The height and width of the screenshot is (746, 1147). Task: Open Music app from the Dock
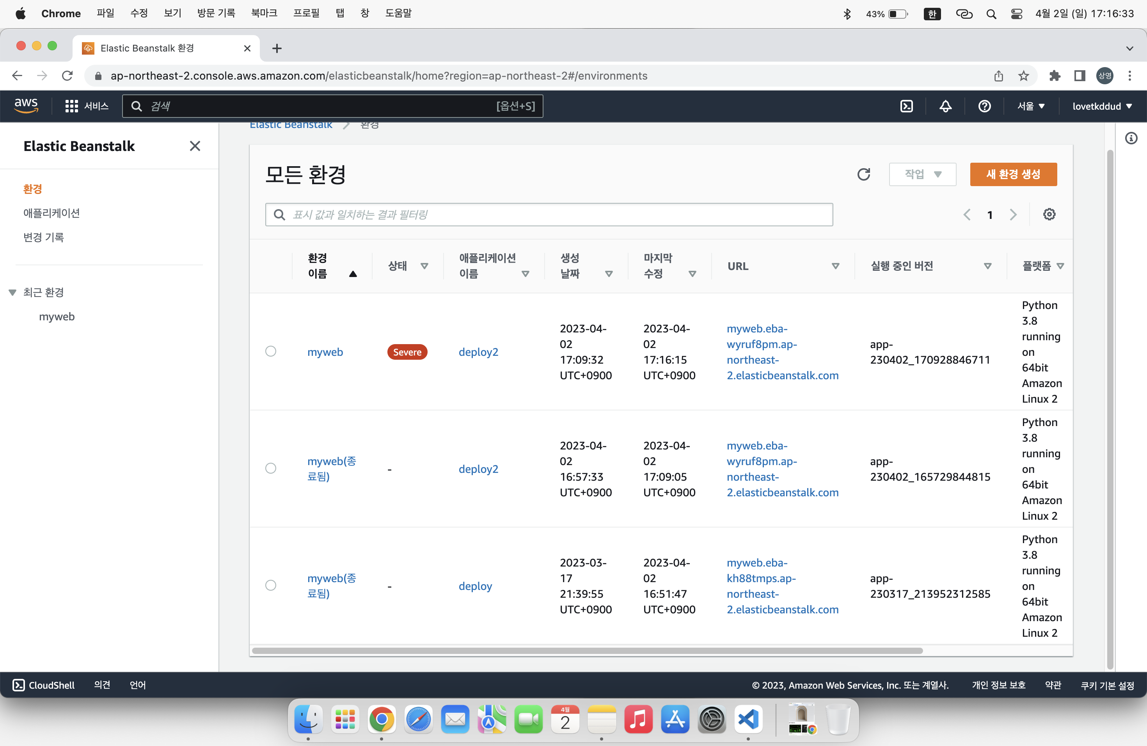pos(638,719)
